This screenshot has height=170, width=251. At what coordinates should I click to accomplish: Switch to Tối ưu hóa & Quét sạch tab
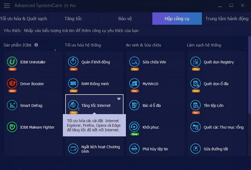click(24, 19)
